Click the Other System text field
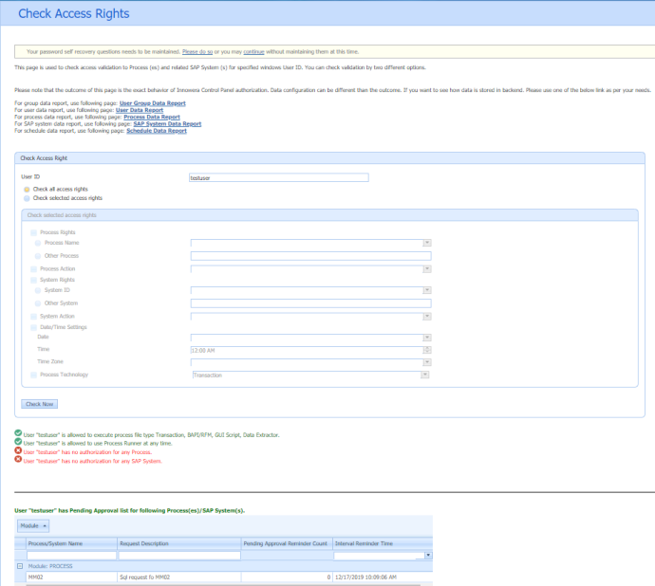 click(x=310, y=303)
